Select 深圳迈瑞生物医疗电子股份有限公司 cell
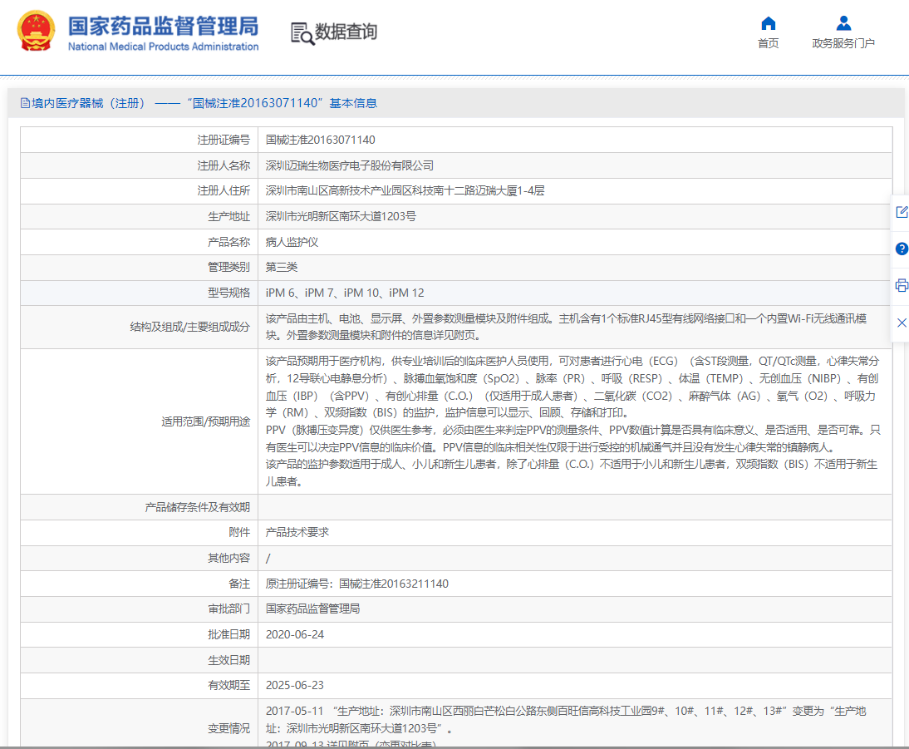 pyautogui.click(x=350, y=165)
